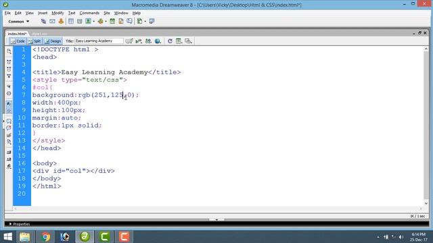433x243 pixels.
Task: Open the Edit menu
Action: (18, 13)
